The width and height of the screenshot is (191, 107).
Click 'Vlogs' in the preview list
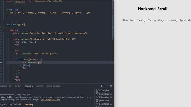coord(161,21)
